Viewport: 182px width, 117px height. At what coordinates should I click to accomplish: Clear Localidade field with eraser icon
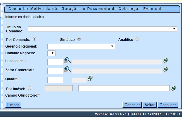point(166,60)
